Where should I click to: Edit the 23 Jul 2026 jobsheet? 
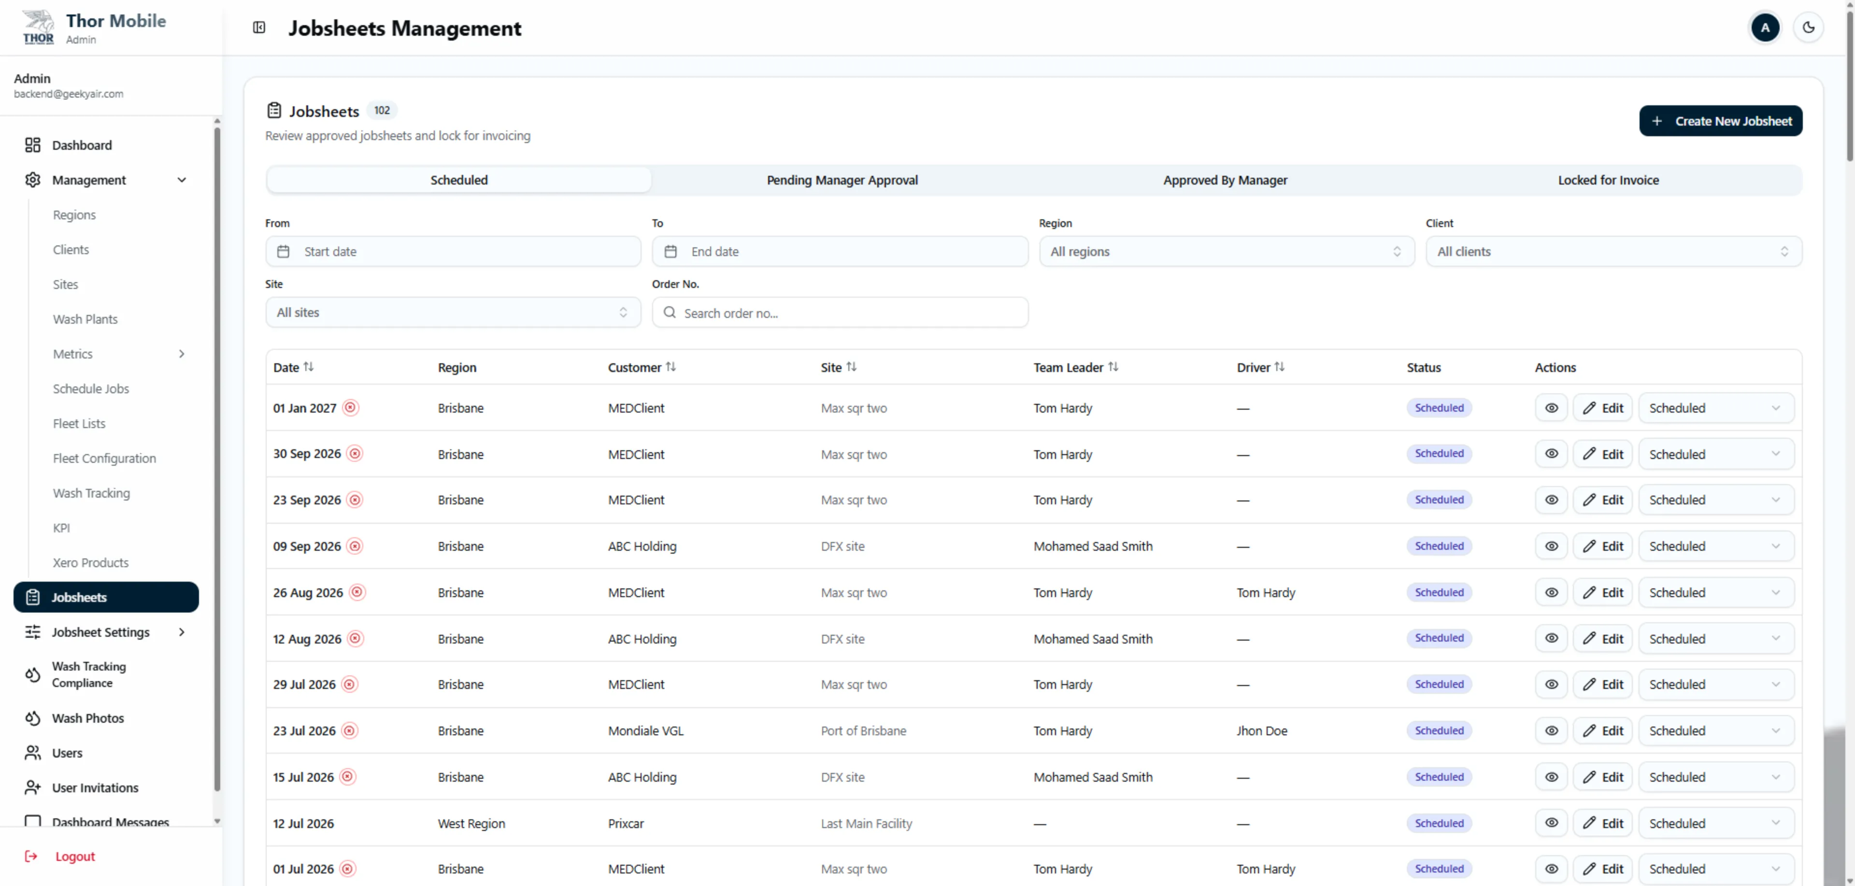pos(1602,730)
